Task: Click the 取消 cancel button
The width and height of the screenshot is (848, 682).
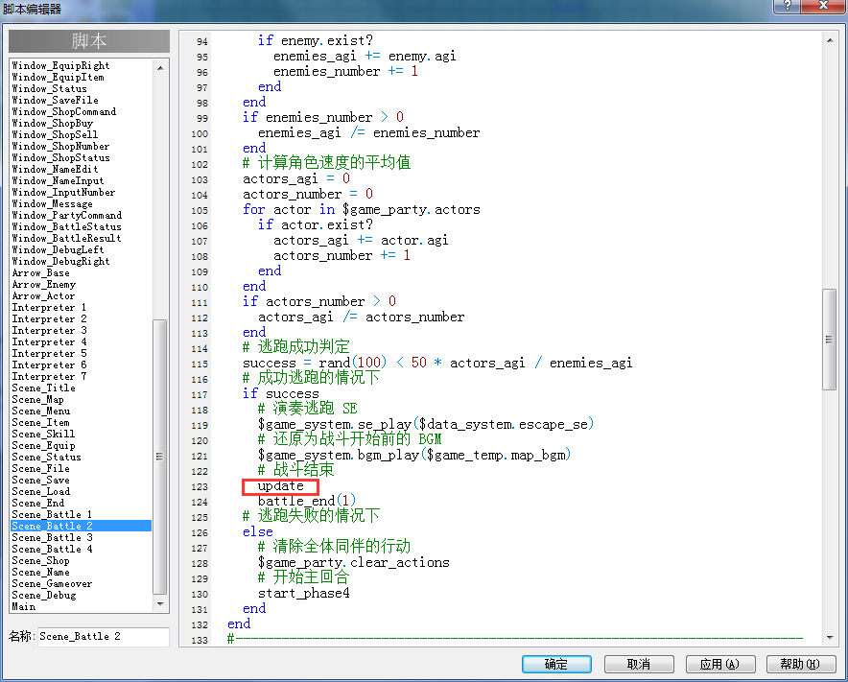Action: click(639, 664)
